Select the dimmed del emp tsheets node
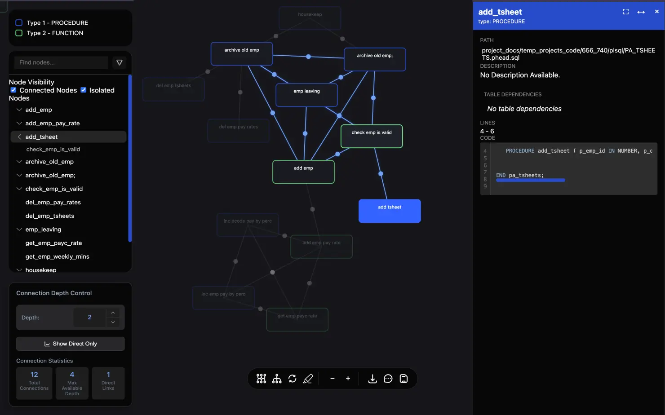Viewport: 665px width, 415px height. coord(173,89)
